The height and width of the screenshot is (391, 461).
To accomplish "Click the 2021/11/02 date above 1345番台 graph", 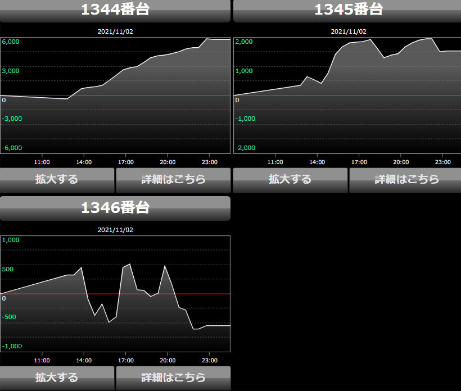I will click(348, 32).
